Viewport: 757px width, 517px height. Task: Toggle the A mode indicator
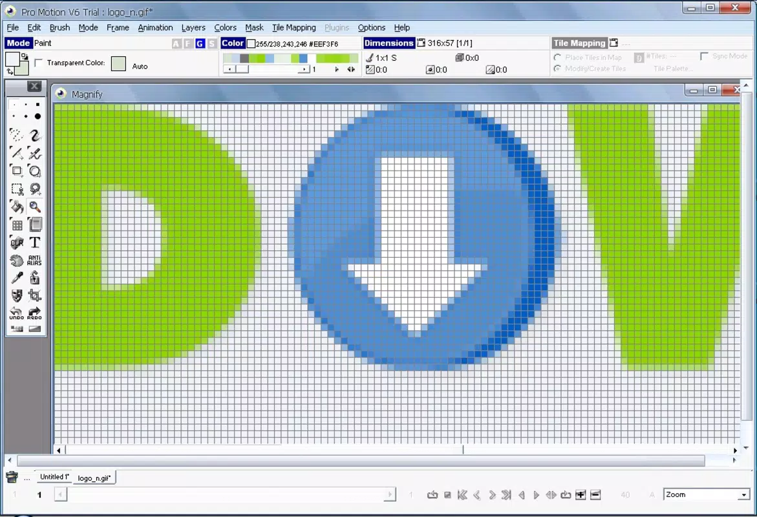click(x=176, y=44)
